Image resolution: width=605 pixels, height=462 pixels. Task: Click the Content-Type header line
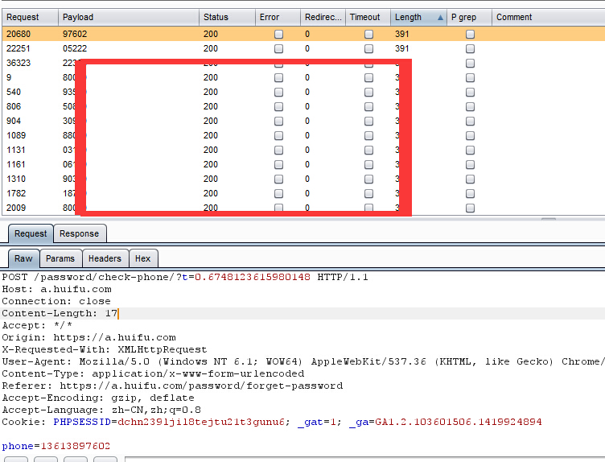[x=153, y=373]
